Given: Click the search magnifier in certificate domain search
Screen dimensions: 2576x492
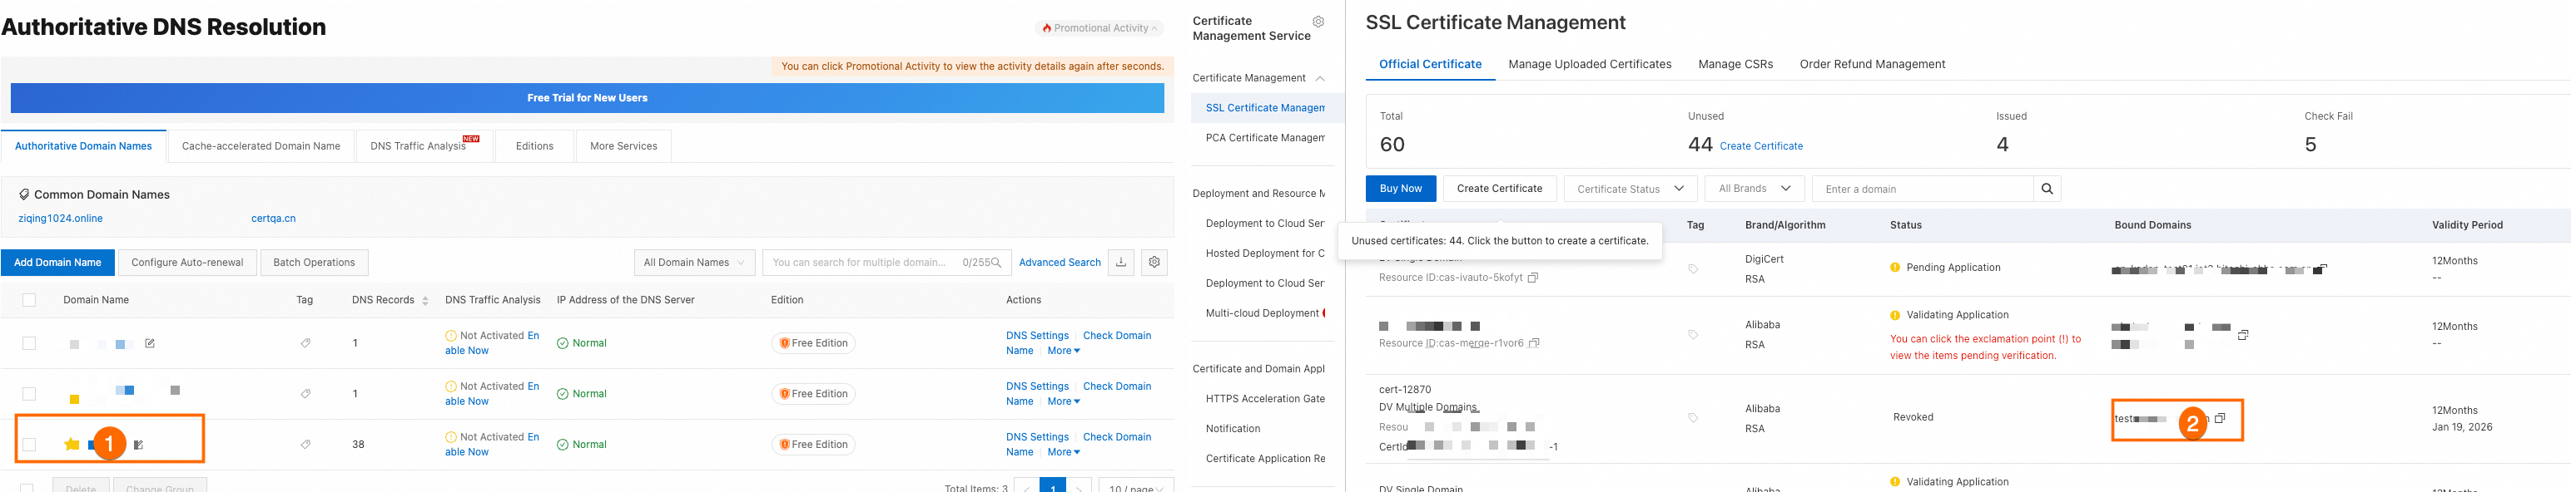Looking at the screenshot, I should [x=2047, y=189].
